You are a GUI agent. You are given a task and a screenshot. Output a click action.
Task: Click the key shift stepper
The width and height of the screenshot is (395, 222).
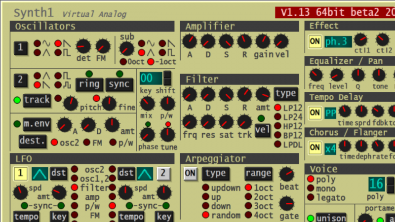[167, 78]
